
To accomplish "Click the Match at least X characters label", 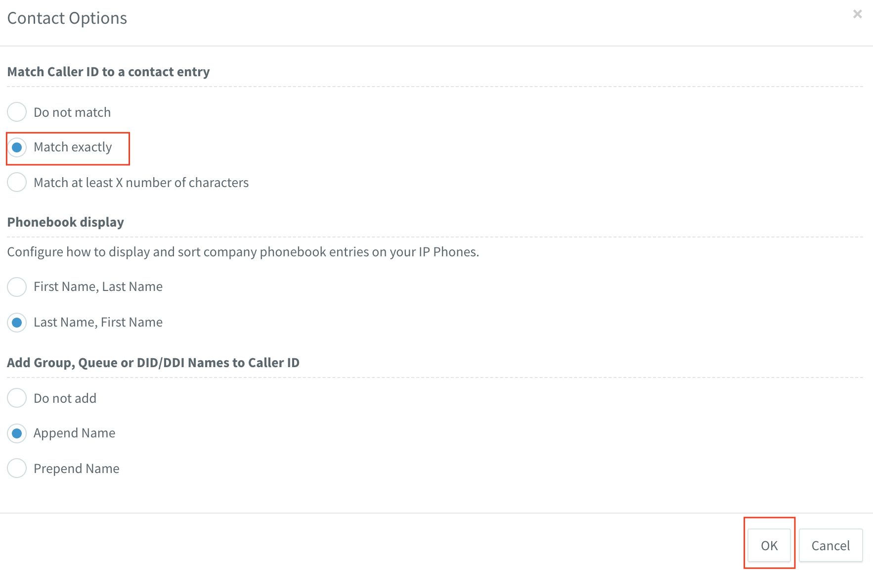I will click(141, 183).
